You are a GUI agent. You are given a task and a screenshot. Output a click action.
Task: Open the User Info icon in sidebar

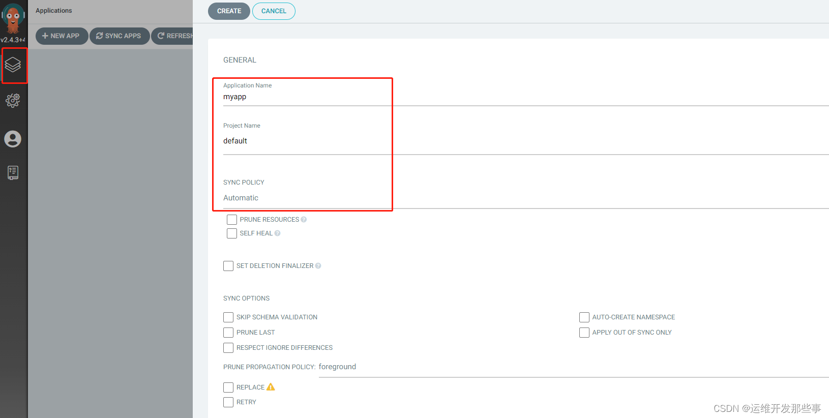(x=13, y=139)
